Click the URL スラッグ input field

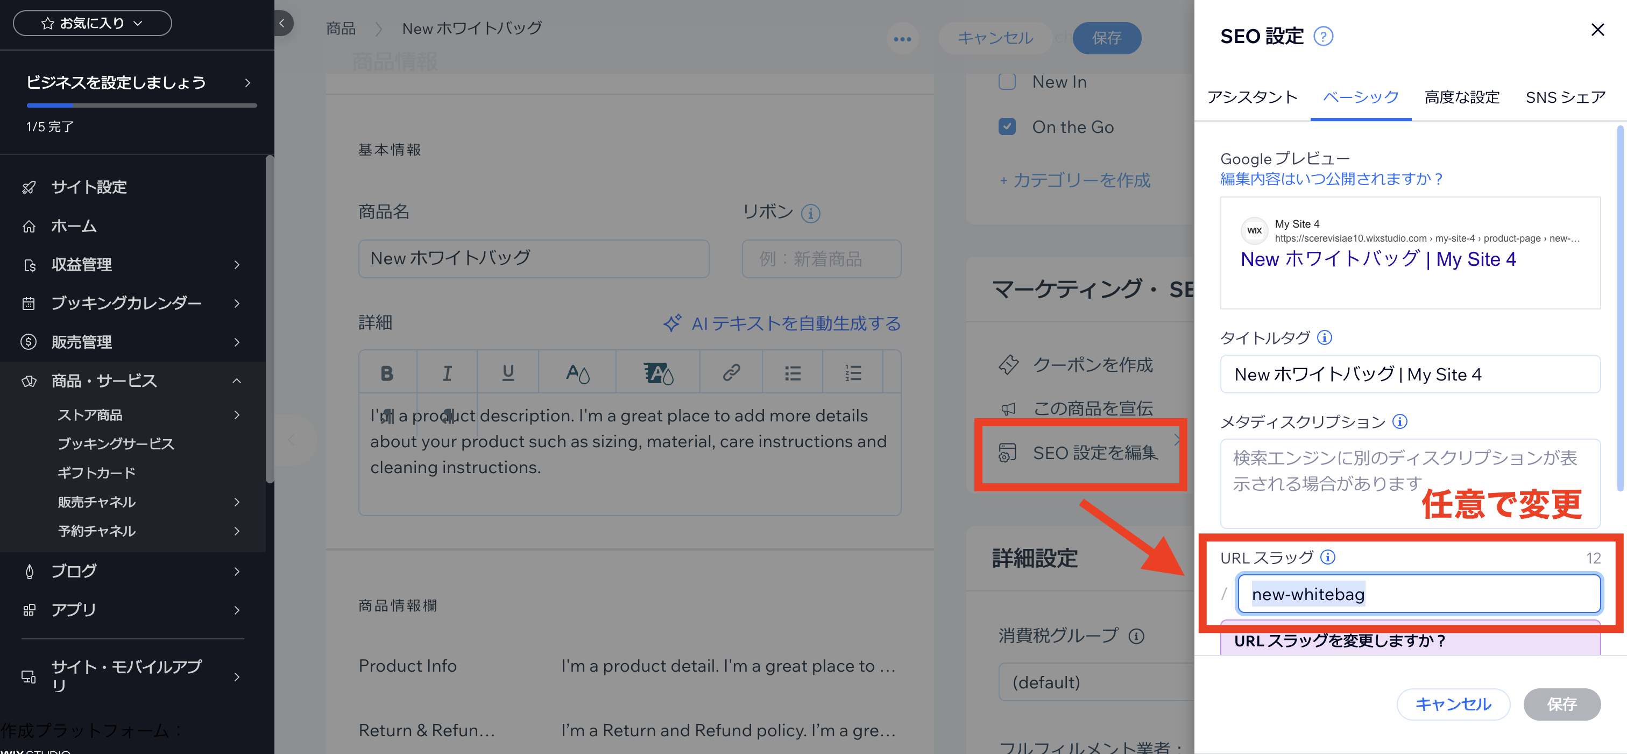pyautogui.click(x=1419, y=594)
